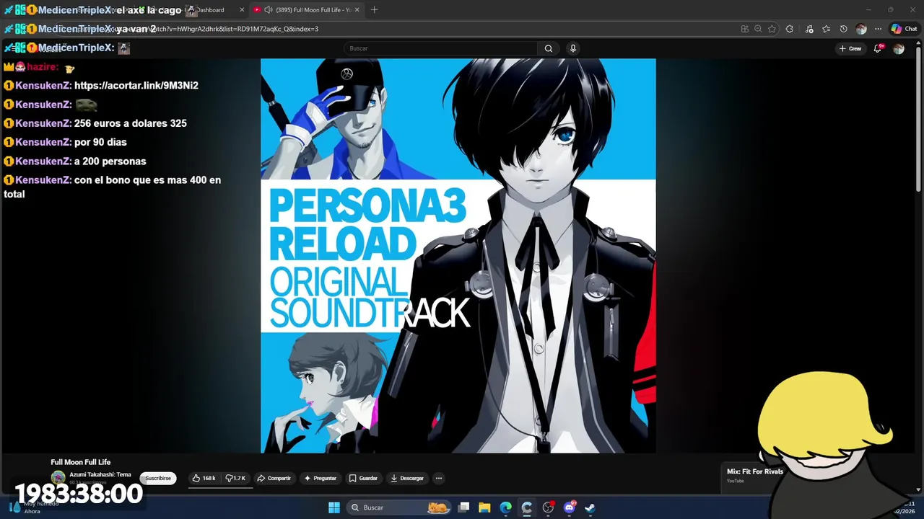Open the browser settings ellipsis menu
The image size is (924, 519).
[x=878, y=29]
